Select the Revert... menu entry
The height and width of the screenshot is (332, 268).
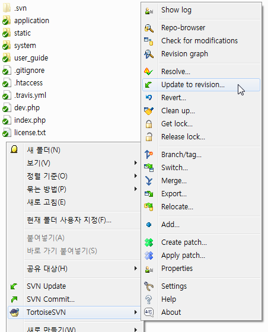click(x=201, y=98)
